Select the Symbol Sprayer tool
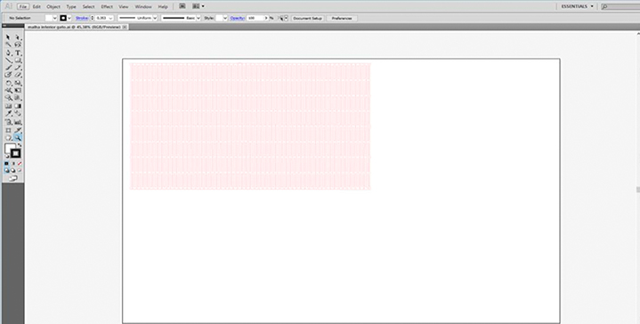The height and width of the screenshot is (324, 640). pyautogui.click(x=8, y=122)
